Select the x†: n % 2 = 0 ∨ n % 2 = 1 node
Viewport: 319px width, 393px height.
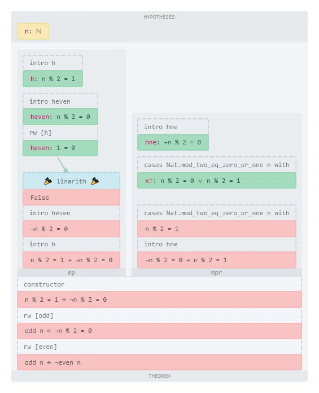pyautogui.click(x=217, y=181)
